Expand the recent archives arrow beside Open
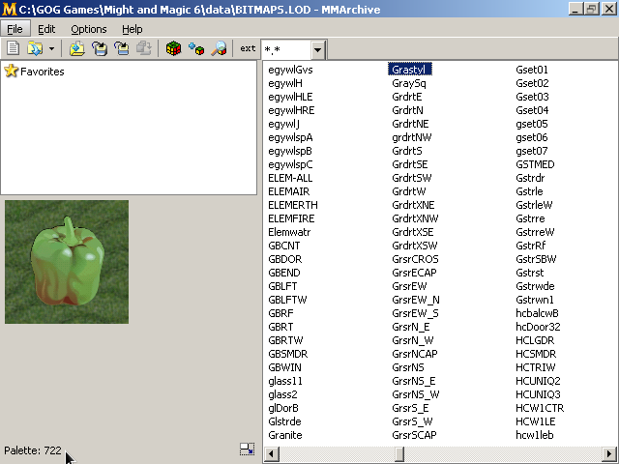619x464 pixels. 51,48
